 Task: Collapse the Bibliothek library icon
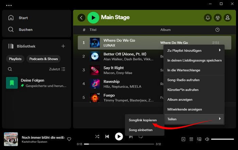(11, 46)
